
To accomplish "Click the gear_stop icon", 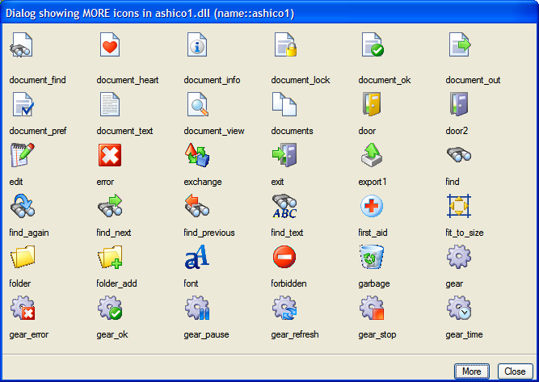I will tap(372, 309).
